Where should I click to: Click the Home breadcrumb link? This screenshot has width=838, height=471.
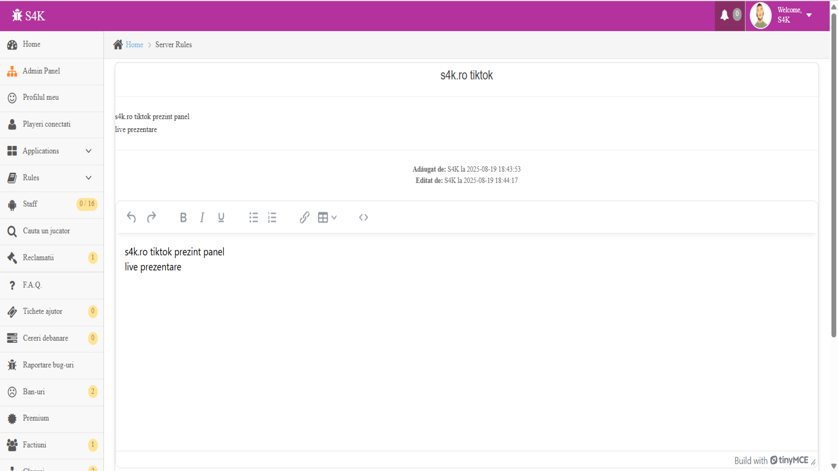[134, 45]
